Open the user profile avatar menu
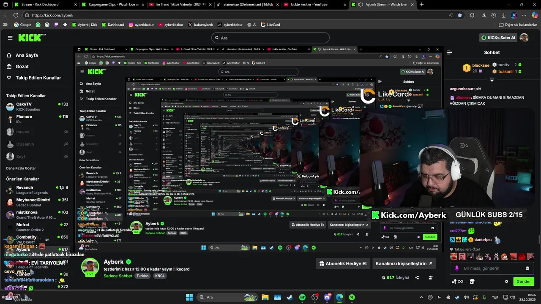The width and height of the screenshot is (541, 304). [x=524, y=38]
